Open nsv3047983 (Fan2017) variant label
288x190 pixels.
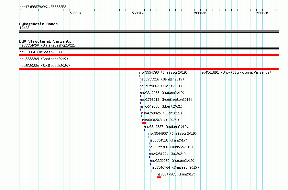tap(176, 174)
